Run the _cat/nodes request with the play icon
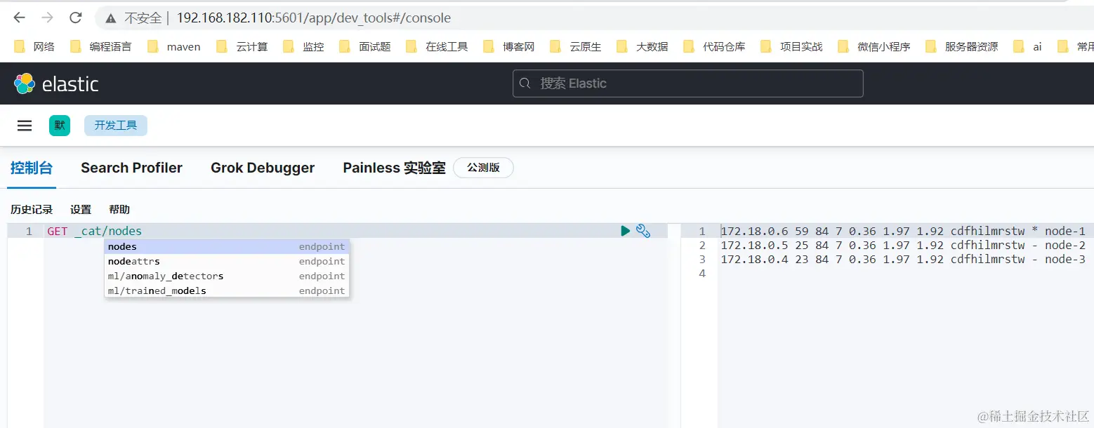 pyautogui.click(x=625, y=230)
